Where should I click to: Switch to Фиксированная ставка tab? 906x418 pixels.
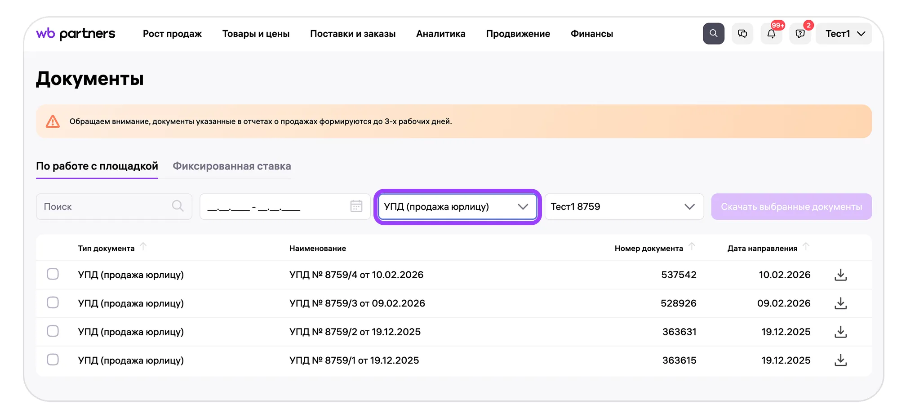231,166
